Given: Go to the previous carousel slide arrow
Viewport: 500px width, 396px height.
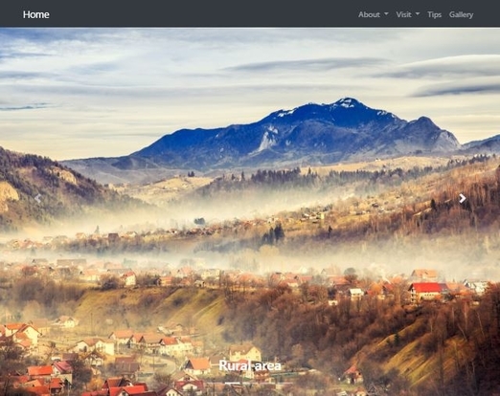Looking at the screenshot, I should 37,198.
